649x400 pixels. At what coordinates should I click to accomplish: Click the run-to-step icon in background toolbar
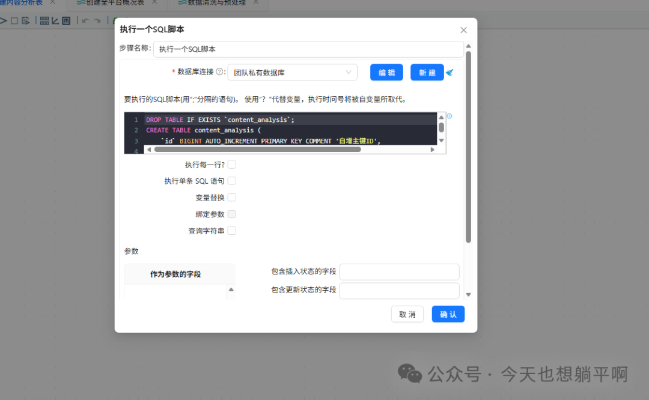(x=26, y=20)
